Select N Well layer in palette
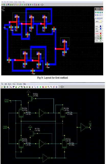This screenshot has width=106, height=164. click(x=98, y=41)
